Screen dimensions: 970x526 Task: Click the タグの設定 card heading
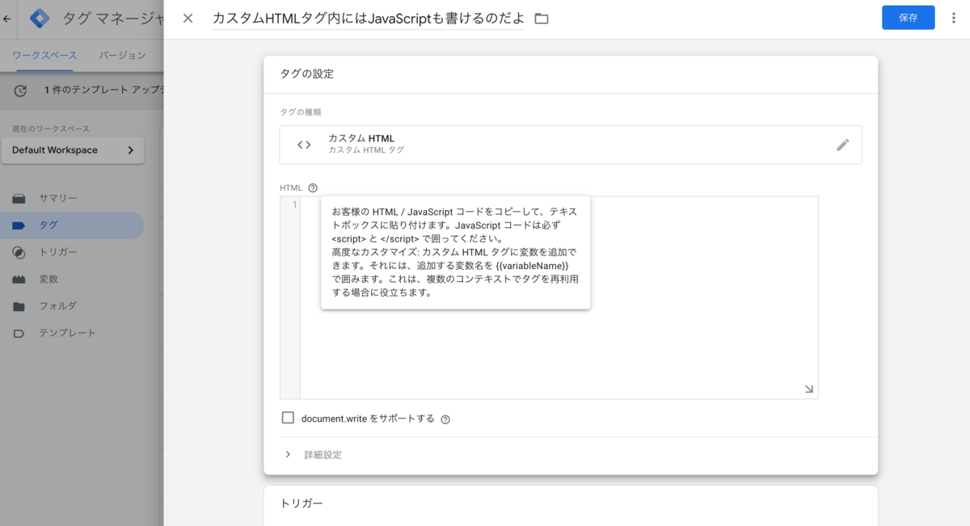pos(307,74)
